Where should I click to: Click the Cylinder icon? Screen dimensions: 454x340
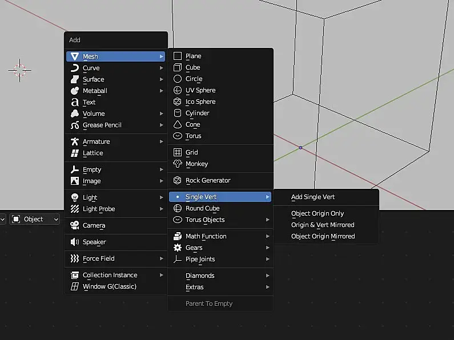tap(178, 113)
